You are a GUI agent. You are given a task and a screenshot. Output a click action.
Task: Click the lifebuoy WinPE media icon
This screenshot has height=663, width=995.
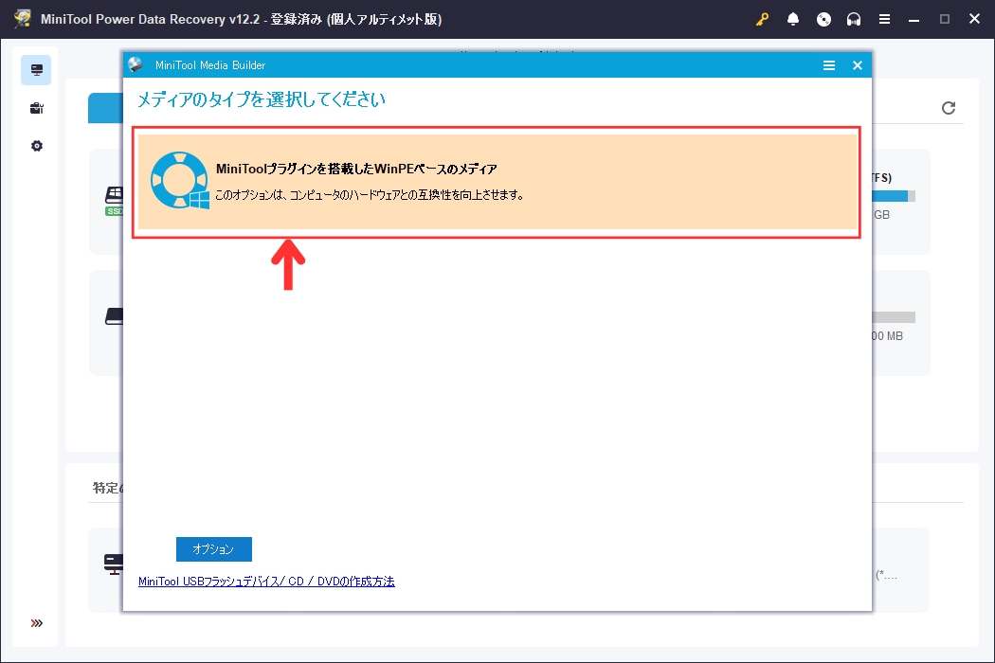[x=180, y=180]
